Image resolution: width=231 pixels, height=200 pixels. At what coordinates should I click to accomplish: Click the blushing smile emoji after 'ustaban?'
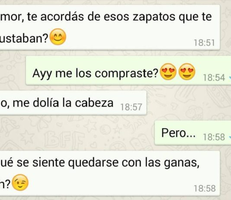58,37
